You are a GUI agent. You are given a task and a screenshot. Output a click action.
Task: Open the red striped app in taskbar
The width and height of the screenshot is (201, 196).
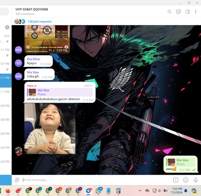[18, 191]
